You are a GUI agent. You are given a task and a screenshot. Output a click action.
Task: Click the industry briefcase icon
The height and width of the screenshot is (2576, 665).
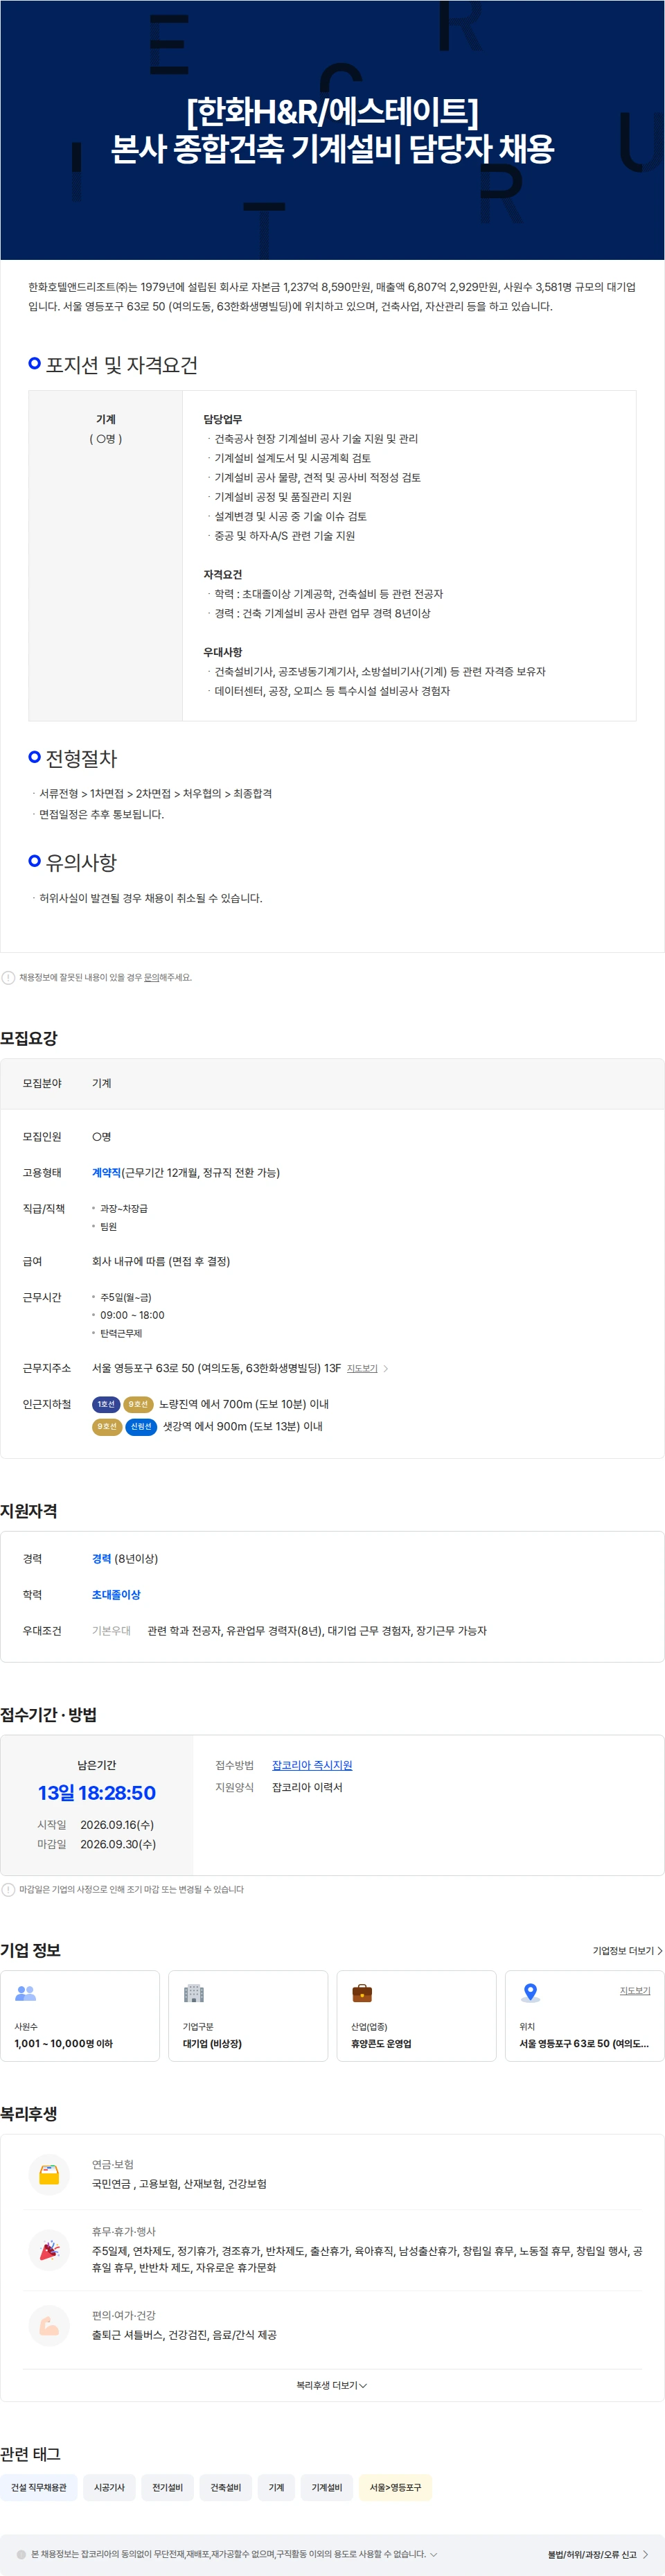[362, 1993]
